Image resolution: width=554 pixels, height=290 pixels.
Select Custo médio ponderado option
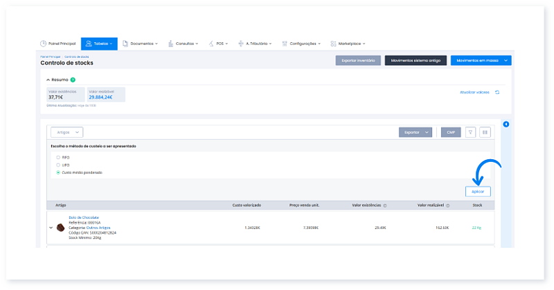point(58,172)
